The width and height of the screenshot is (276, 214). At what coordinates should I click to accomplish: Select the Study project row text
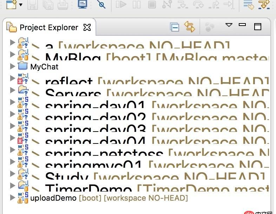(x=156, y=176)
